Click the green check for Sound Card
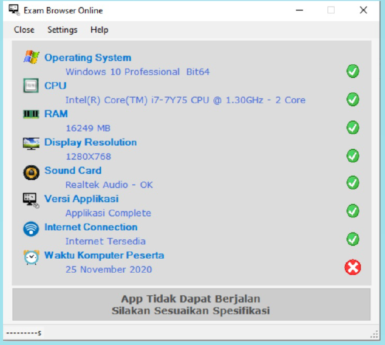 353,183
